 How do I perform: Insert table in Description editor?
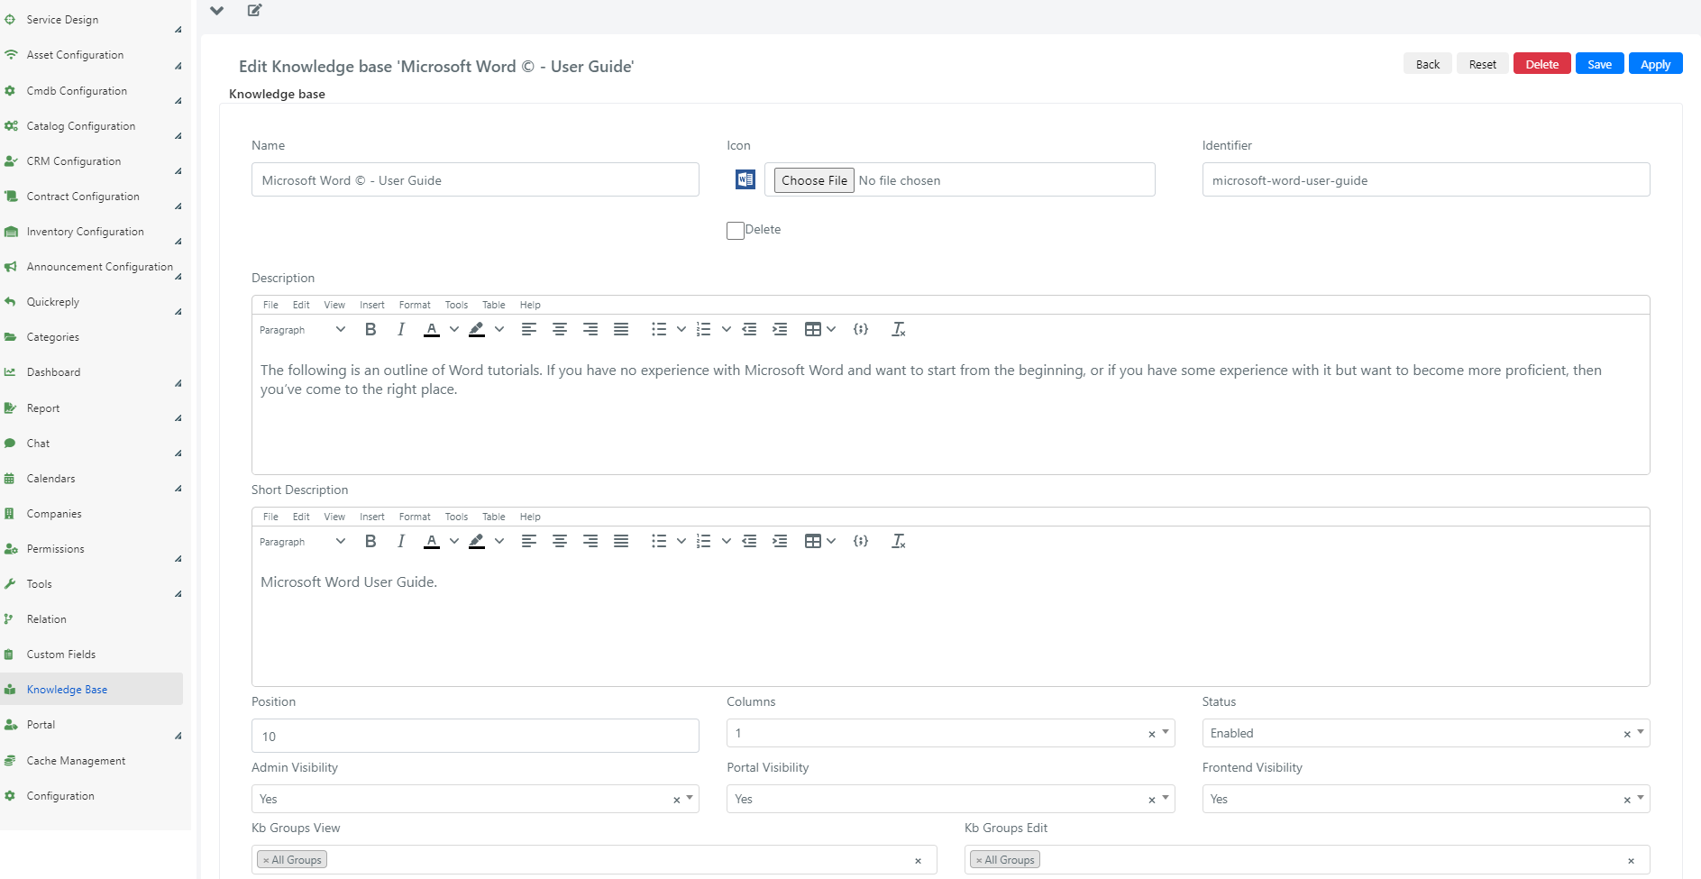(x=813, y=330)
